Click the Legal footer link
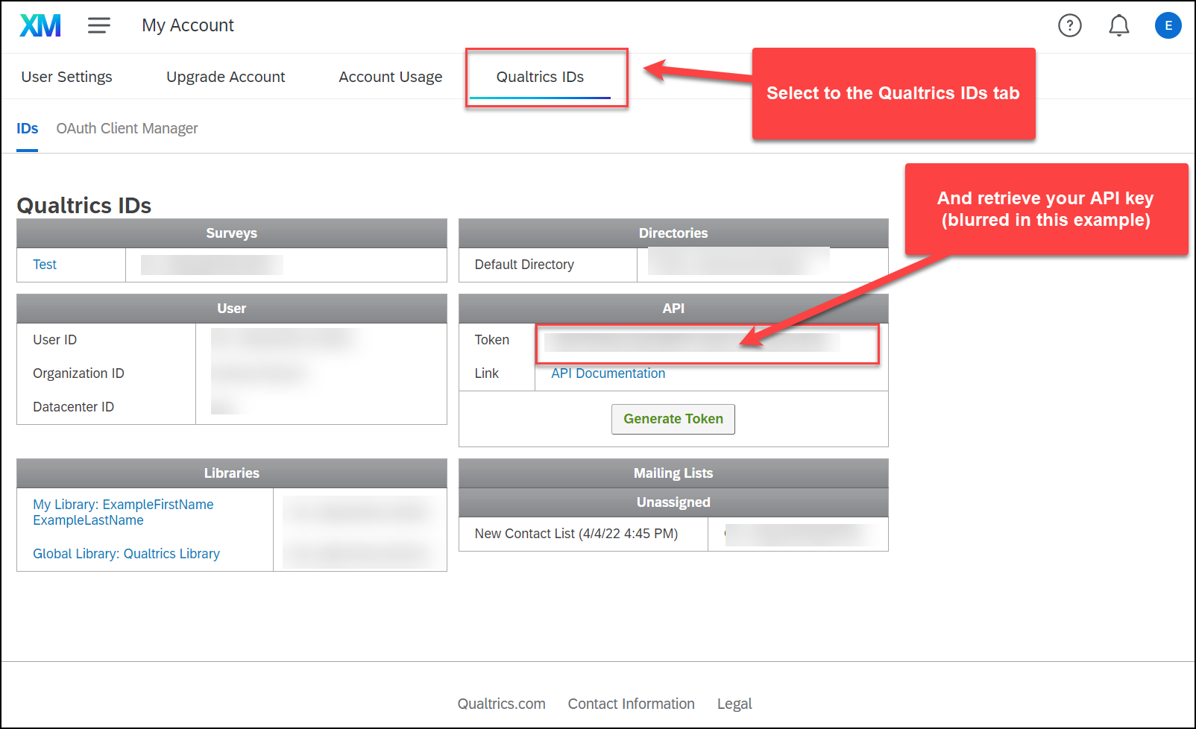Screen dimensions: 1196x729 [734, 704]
